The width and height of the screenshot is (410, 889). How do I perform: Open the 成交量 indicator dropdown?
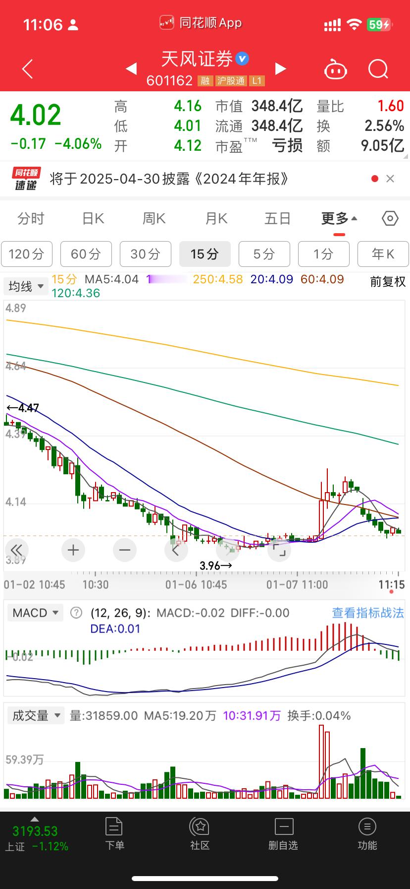(x=35, y=715)
